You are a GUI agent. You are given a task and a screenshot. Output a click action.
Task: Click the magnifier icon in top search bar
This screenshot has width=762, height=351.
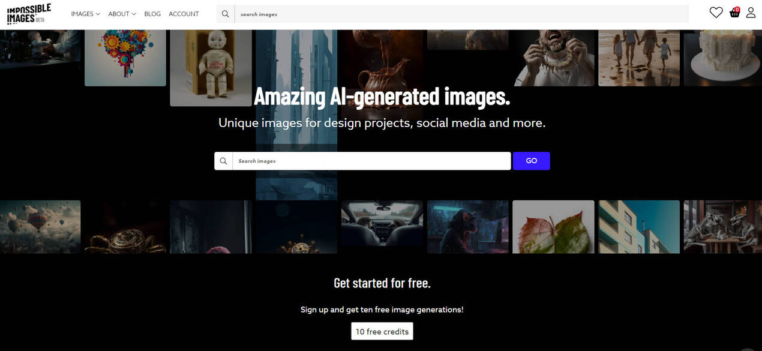point(226,14)
